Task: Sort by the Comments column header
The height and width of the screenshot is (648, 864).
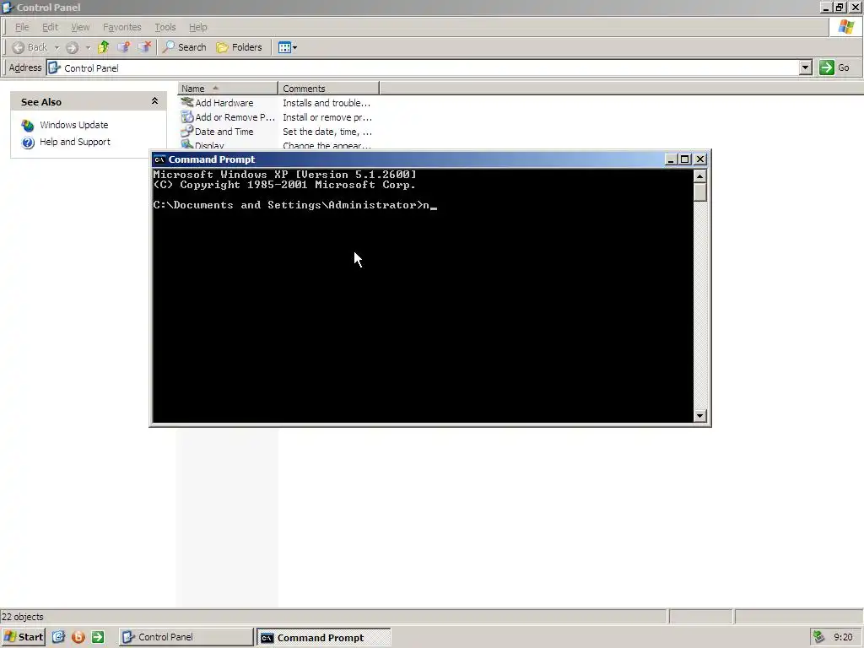Action: coord(328,88)
